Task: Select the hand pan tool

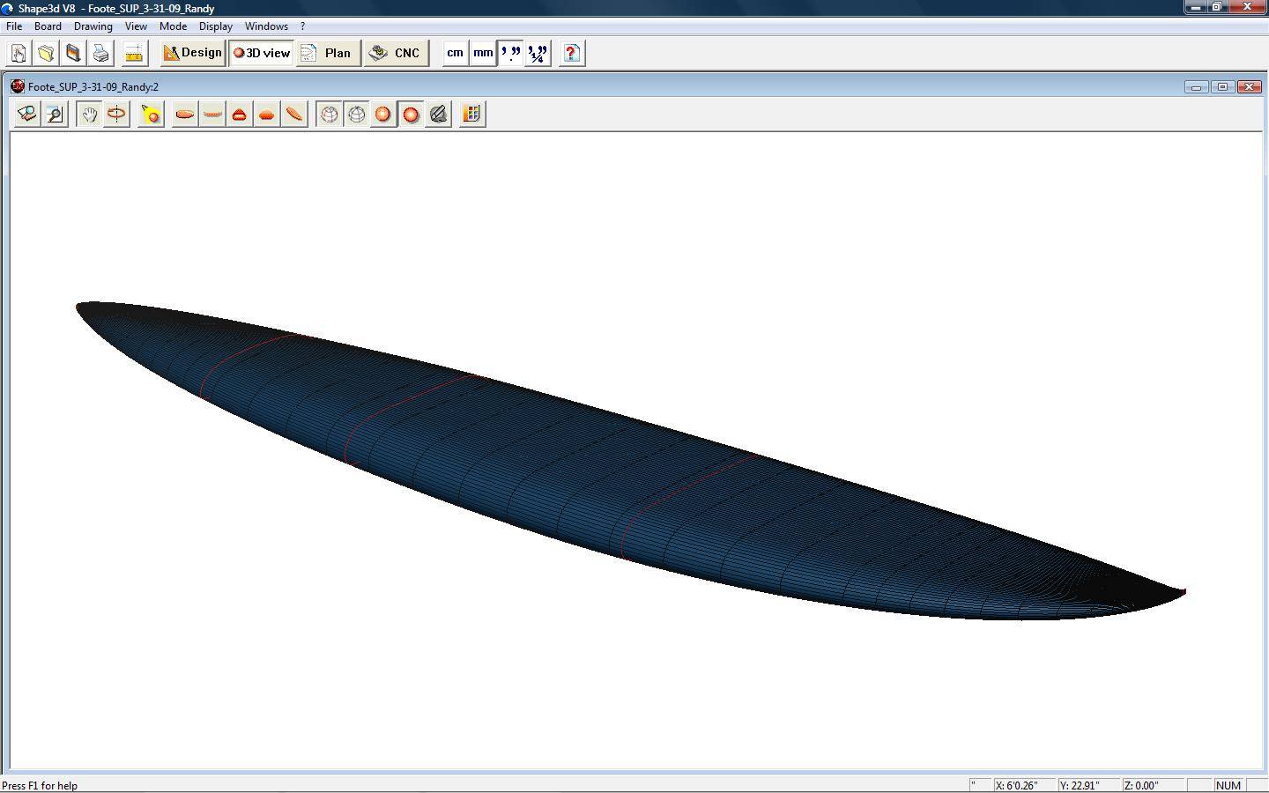Action: (x=89, y=115)
